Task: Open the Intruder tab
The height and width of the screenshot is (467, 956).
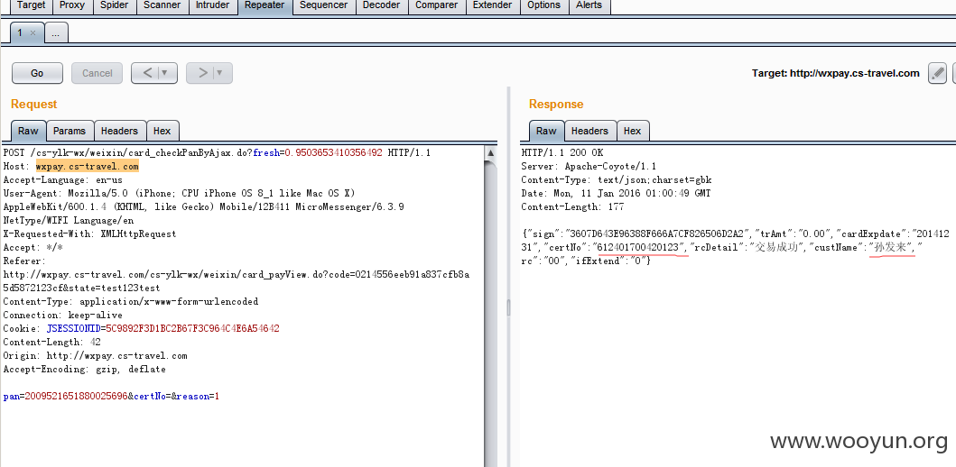Action: [x=212, y=6]
